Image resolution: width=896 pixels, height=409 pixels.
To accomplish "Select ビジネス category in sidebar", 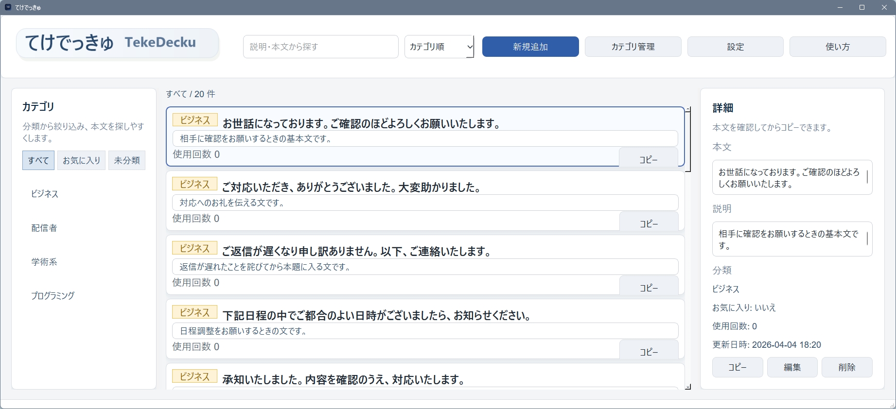I will (45, 194).
